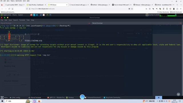Viewport: 183px width, 103px height.
Task: Click the green terminal window dot
Action: [x=5, y=17]
